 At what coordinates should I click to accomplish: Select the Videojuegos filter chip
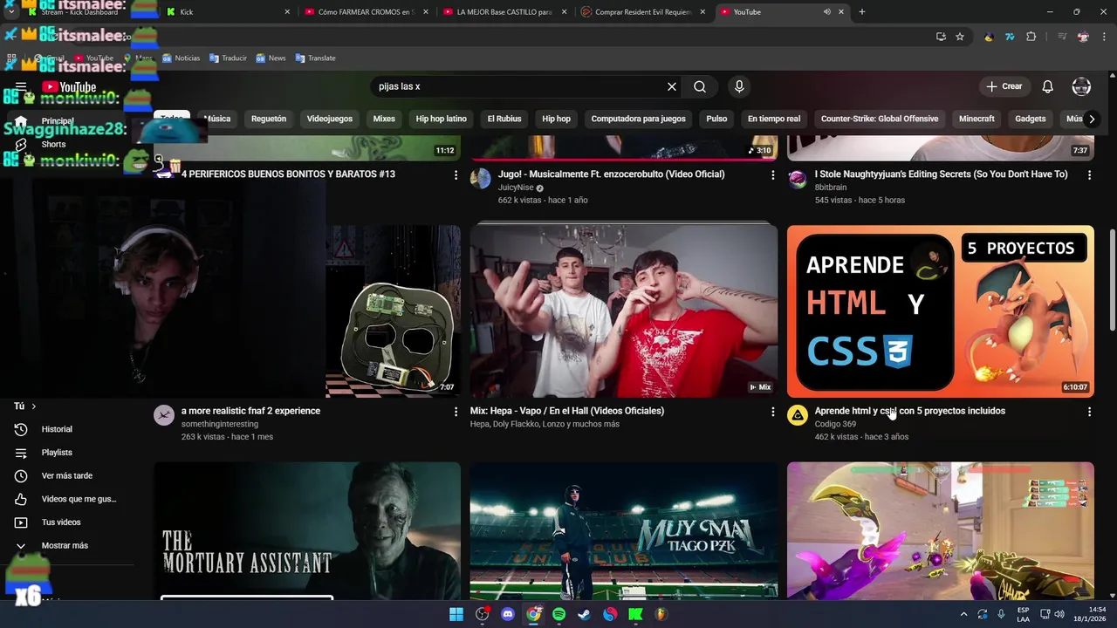pos(330,119)
